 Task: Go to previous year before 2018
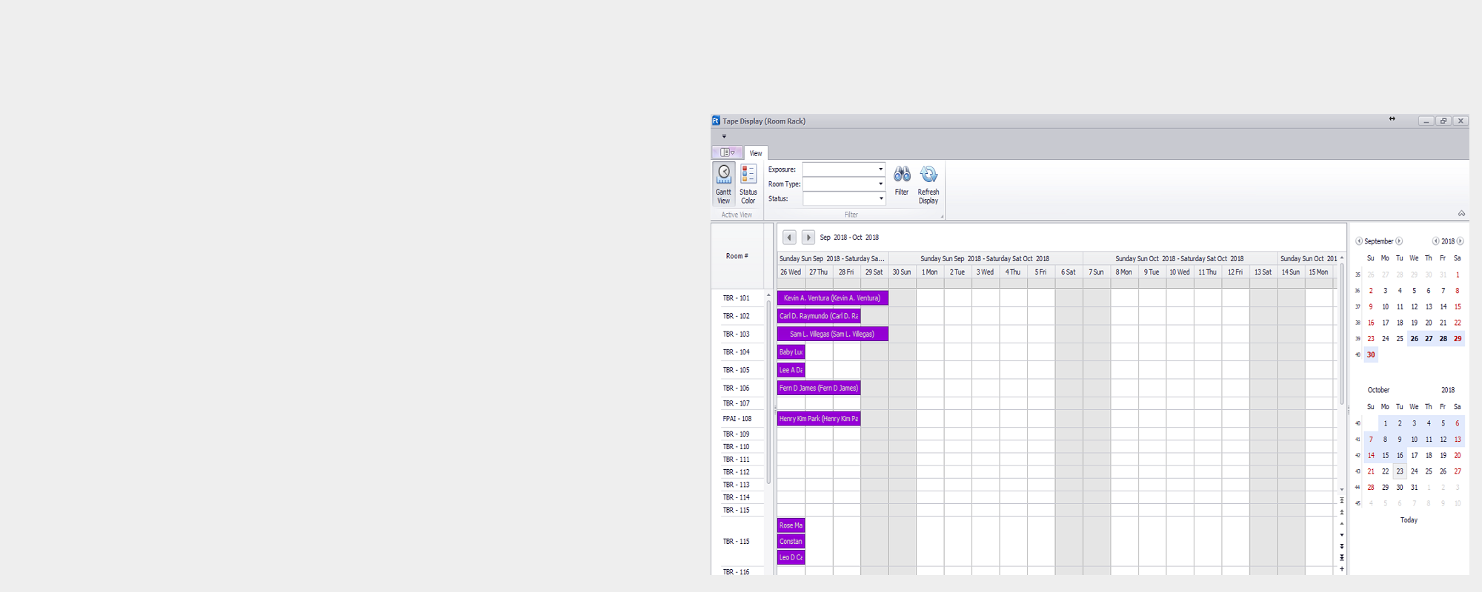pyautogui.click(x=1435, y=241)
